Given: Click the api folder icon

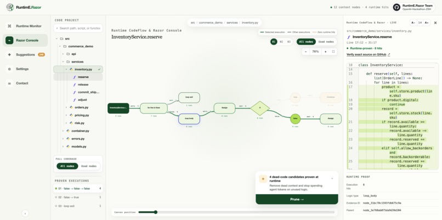Looking at the screenshot, I should [68, 54].
